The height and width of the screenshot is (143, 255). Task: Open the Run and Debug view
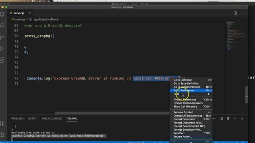click(2, 48)
